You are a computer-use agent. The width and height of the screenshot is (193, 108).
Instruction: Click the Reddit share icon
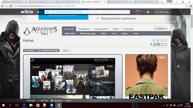pos(162,40)
